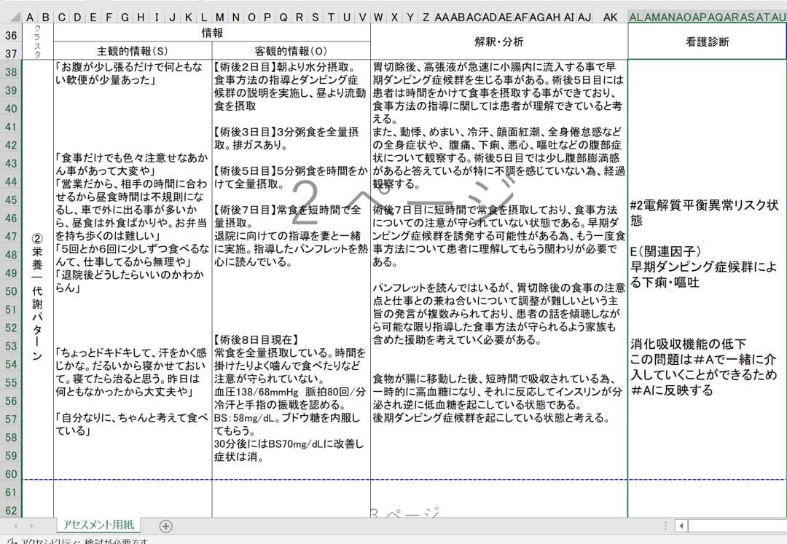Select column M header
787x544 pixels.
point(220,17)
